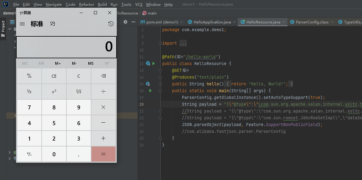Switch to HelloApplication.java tab

pos(212,22)
